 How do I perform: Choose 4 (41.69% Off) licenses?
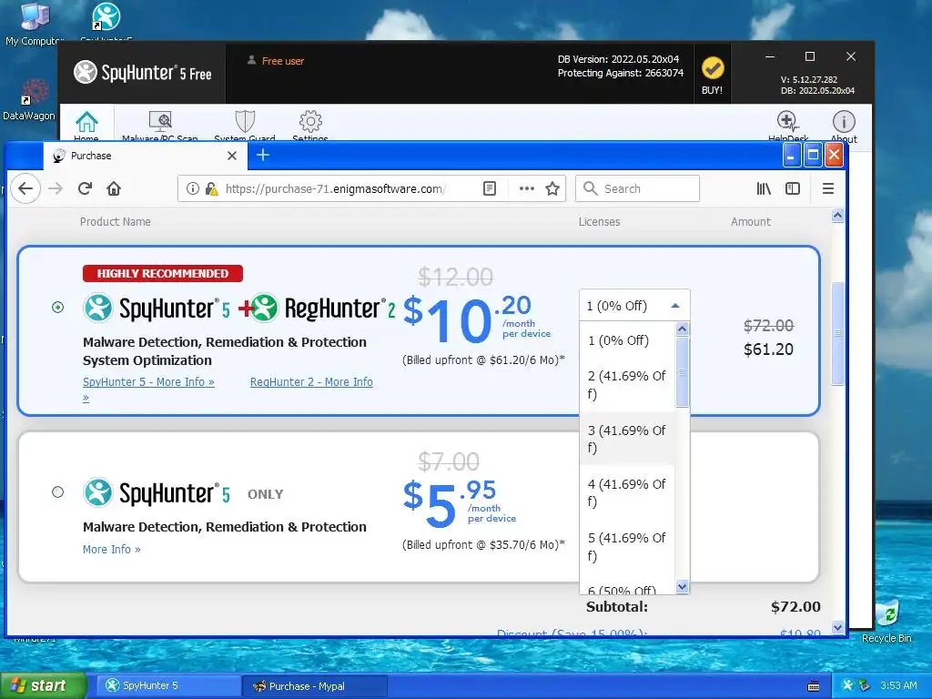pos(627,492)
